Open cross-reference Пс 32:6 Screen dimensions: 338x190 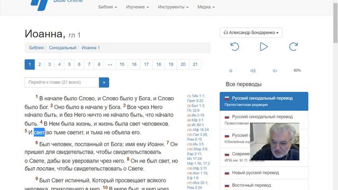[x=193, y=110]
